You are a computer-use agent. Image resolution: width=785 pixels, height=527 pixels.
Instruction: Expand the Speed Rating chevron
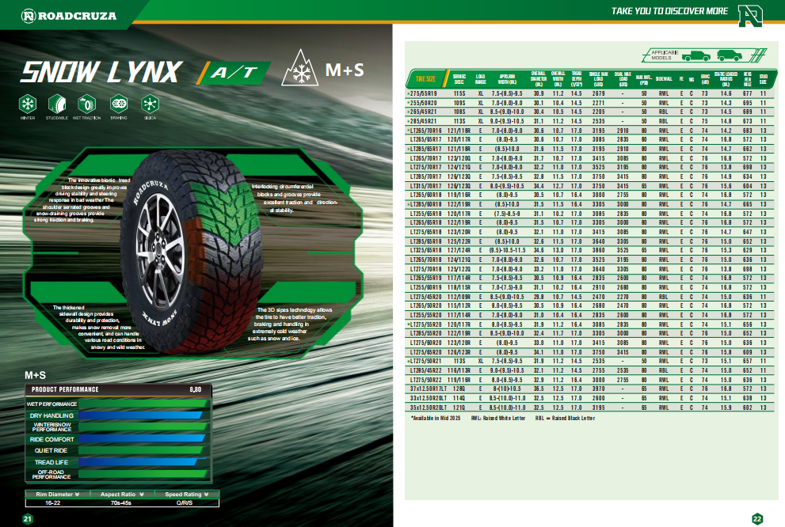[x=206, y=494]
